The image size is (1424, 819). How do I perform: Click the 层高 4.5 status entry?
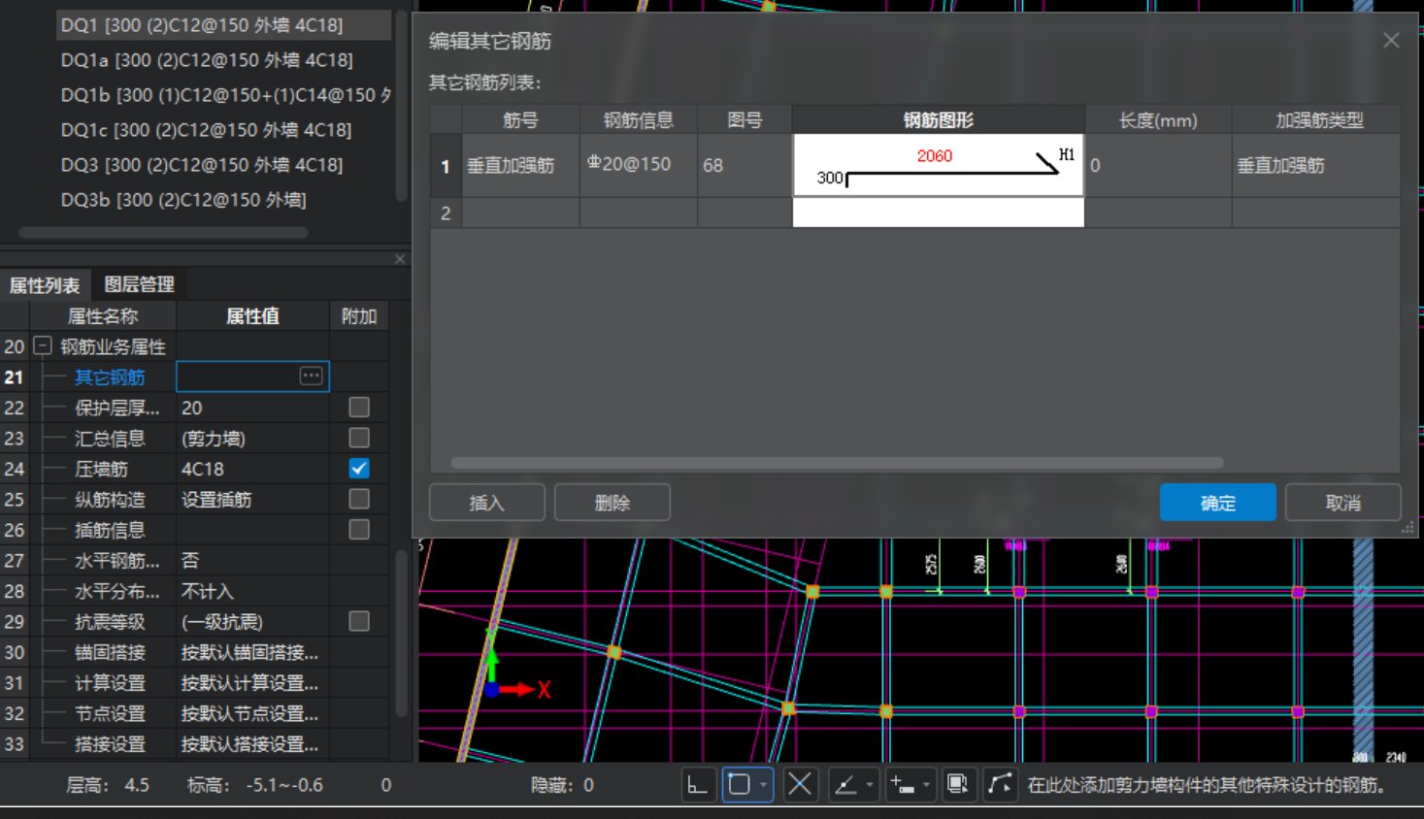coord(108,785)
